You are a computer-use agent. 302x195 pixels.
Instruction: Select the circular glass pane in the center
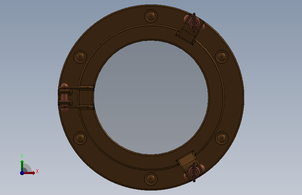point(151,97)
